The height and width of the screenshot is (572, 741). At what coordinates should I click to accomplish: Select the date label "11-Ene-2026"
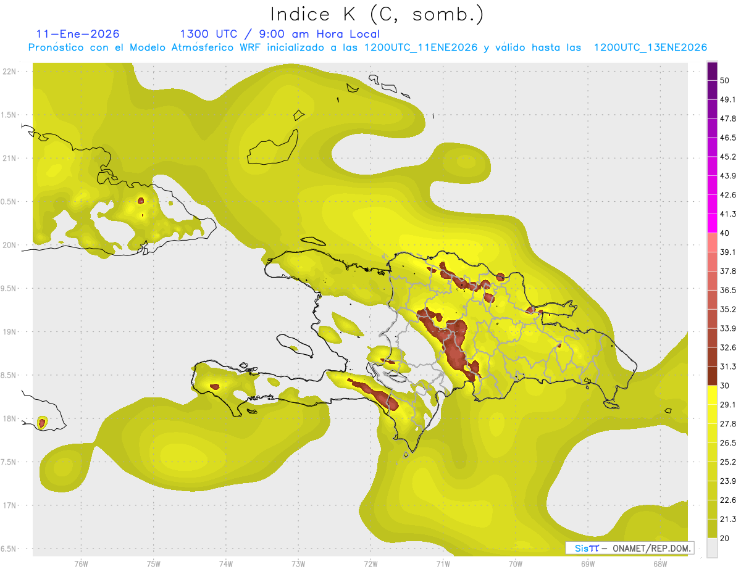click(x=78, y=34)
